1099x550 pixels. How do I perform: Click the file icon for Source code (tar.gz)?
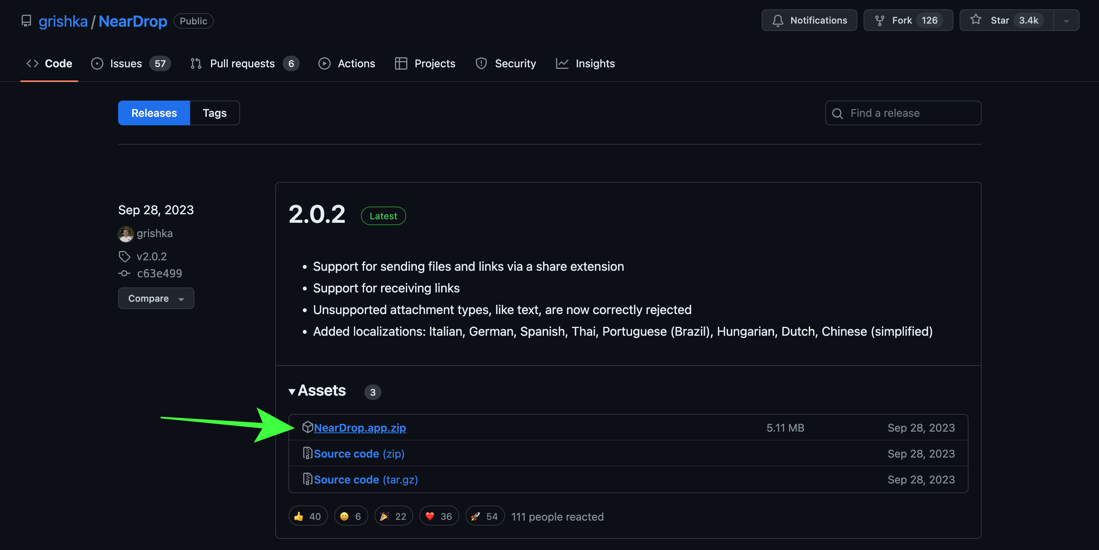[307, 479]
